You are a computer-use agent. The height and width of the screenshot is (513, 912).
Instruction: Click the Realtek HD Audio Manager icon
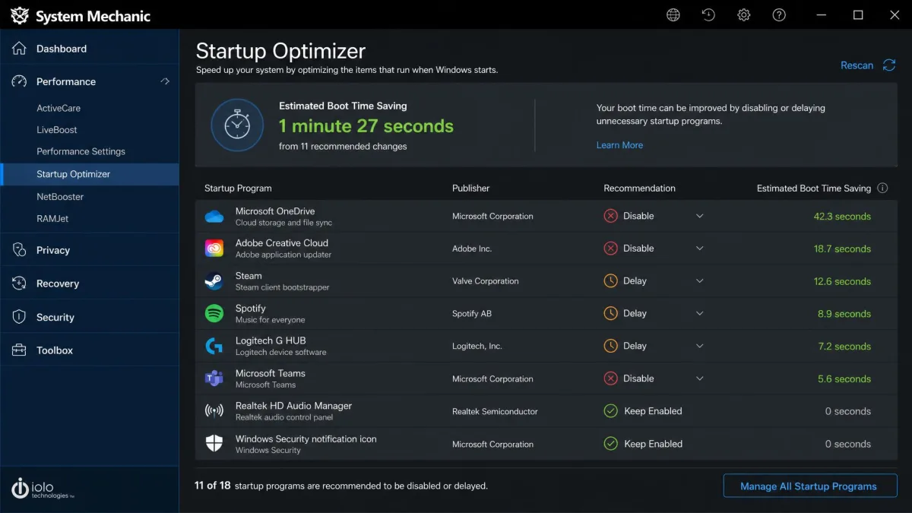point(214,411)
